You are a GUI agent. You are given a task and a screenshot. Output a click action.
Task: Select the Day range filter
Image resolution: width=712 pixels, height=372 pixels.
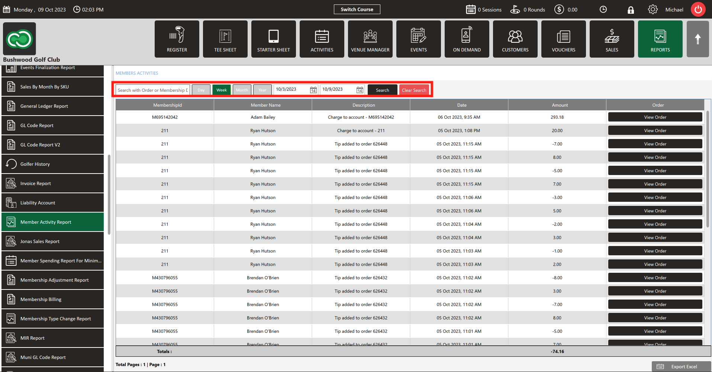[201, 90]
